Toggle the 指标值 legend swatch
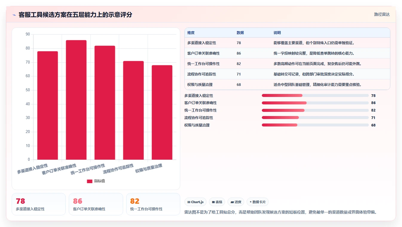 click(x=89, y=181)
